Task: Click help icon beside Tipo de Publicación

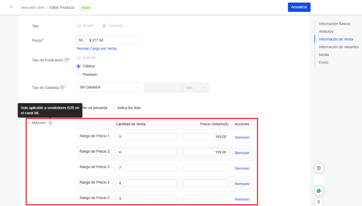Action: point(66,60)
